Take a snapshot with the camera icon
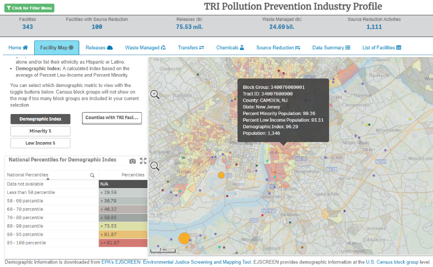 [x=132, y=161]
